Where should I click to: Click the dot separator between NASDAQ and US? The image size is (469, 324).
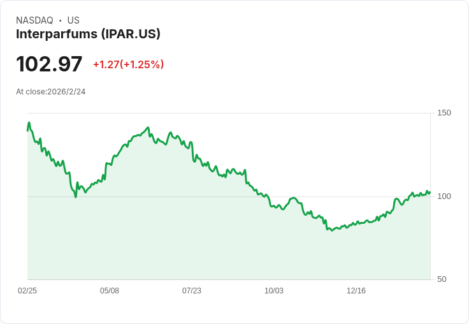[61, 20]
